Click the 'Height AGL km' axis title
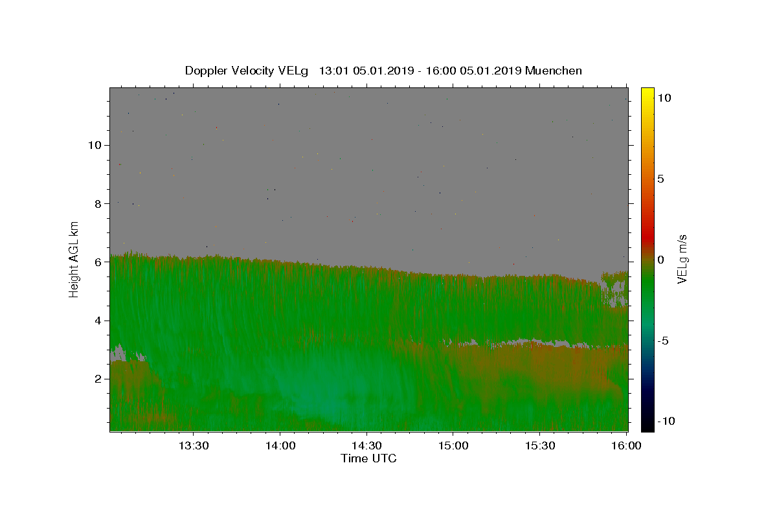This screenshot has width=777, height=518. click(x=74, y=259)
